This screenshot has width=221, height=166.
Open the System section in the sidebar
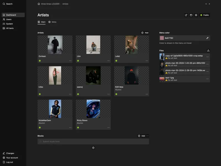(x=9, y=24)
